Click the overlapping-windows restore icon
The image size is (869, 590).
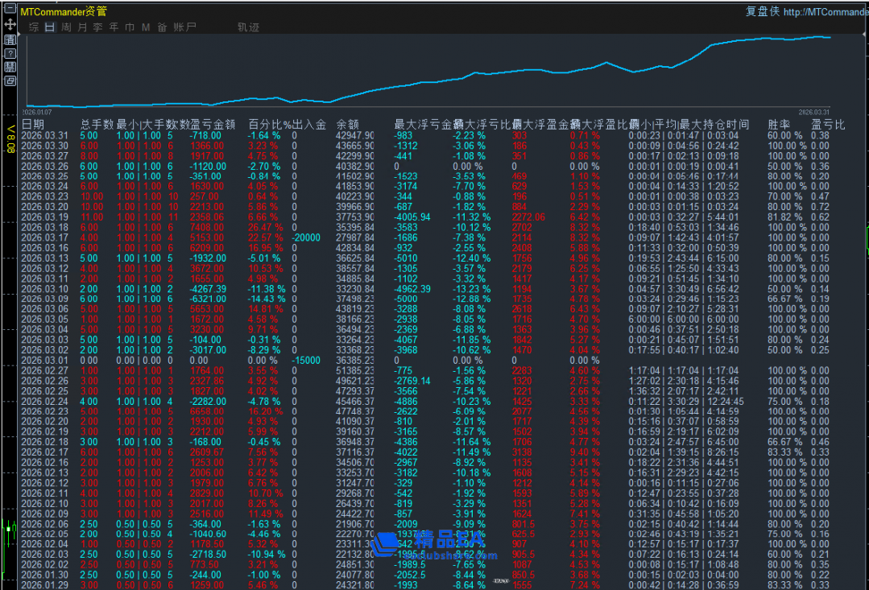(x=10, y=80)
